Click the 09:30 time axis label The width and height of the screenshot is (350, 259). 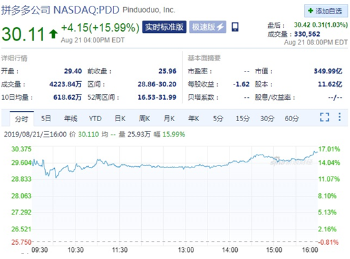[39, 250]
